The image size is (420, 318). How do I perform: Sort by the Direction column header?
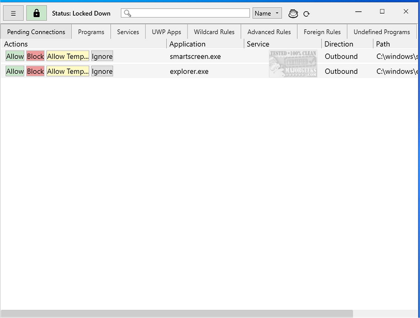(347, 44)
